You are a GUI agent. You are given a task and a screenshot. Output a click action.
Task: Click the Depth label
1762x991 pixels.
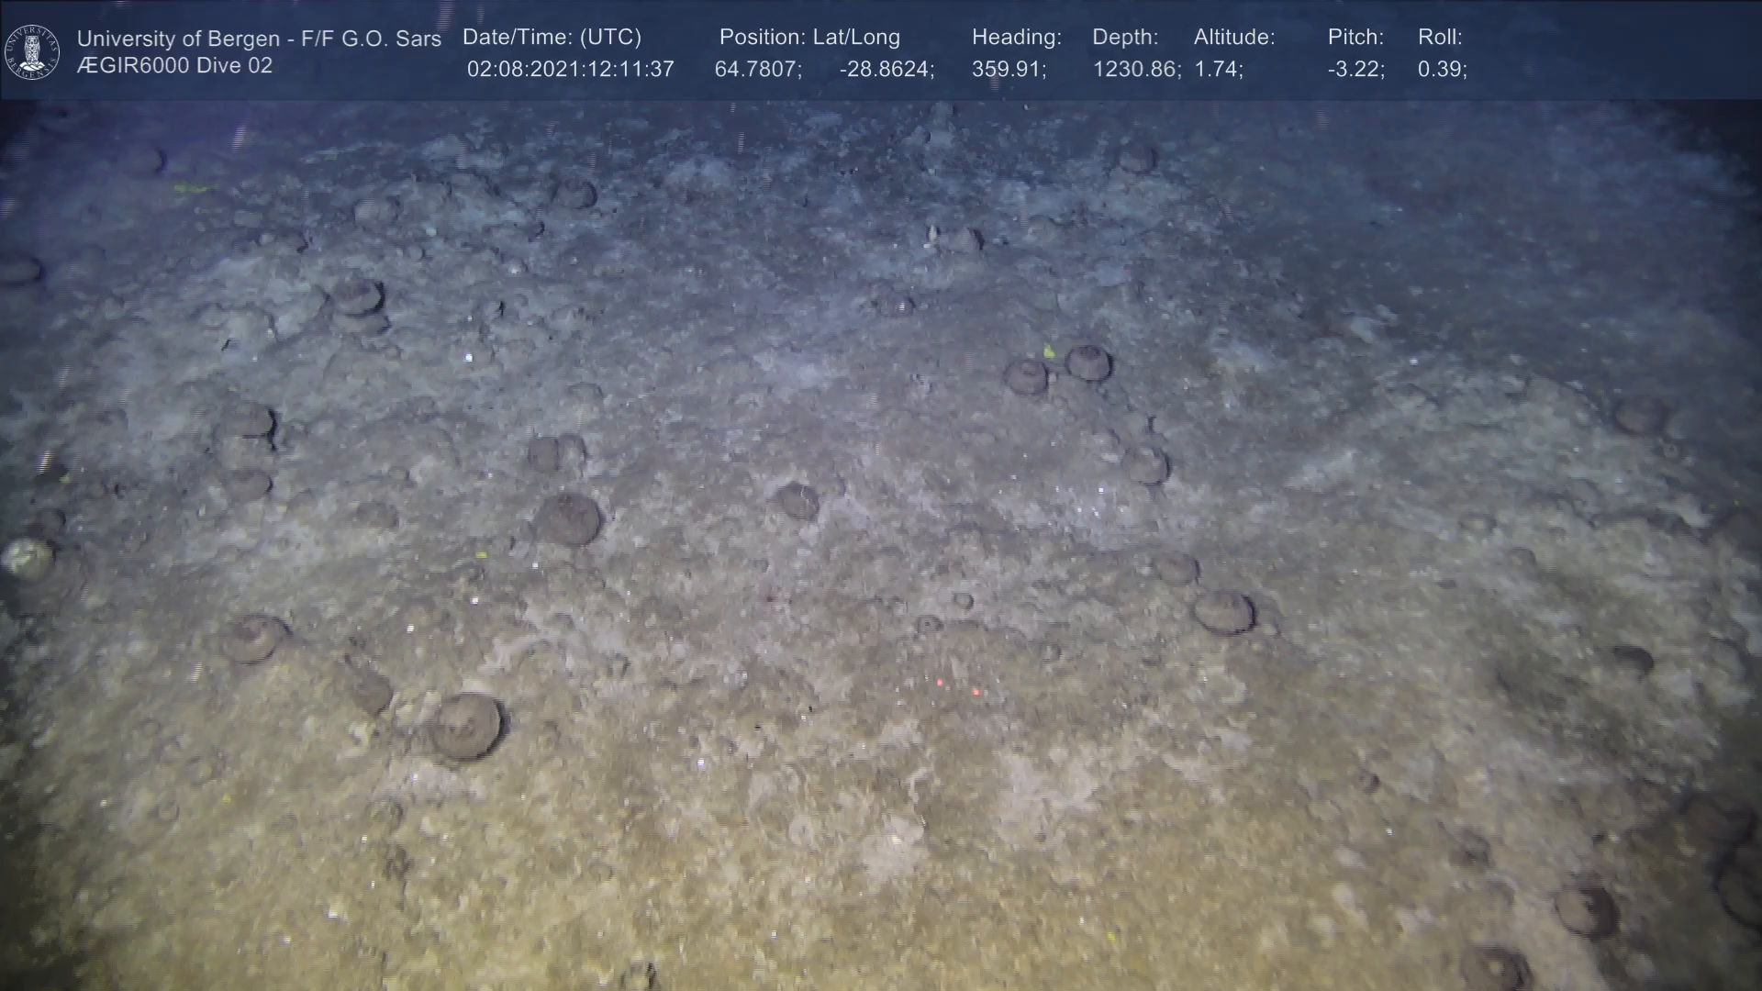1125,38
